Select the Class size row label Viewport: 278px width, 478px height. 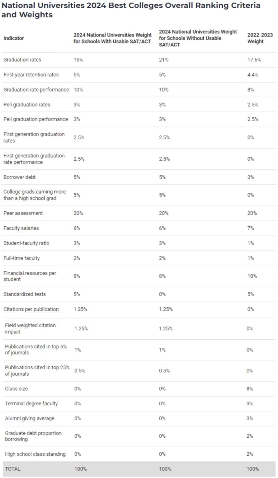pyautogui.click(x=16, y=389)
